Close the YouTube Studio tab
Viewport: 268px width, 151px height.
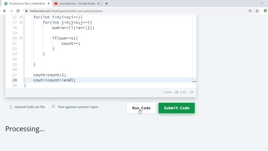tap(98, 4)
